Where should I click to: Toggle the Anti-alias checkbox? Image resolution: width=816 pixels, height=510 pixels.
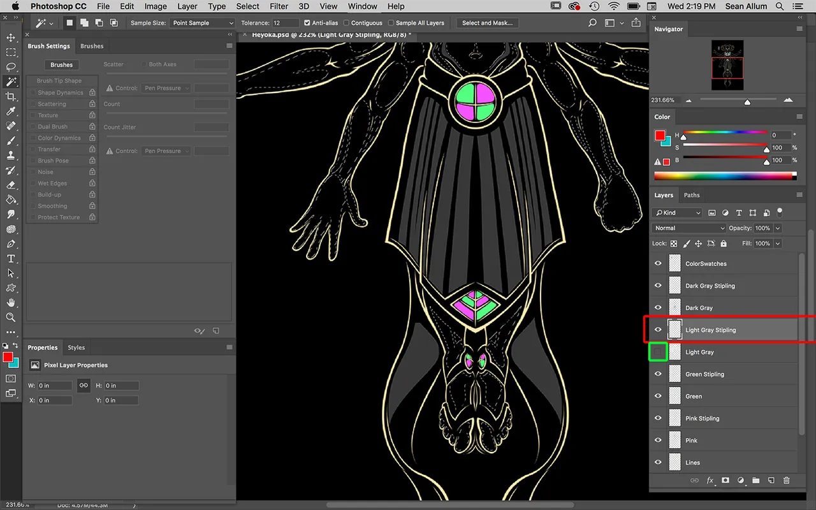coord(307,23)
